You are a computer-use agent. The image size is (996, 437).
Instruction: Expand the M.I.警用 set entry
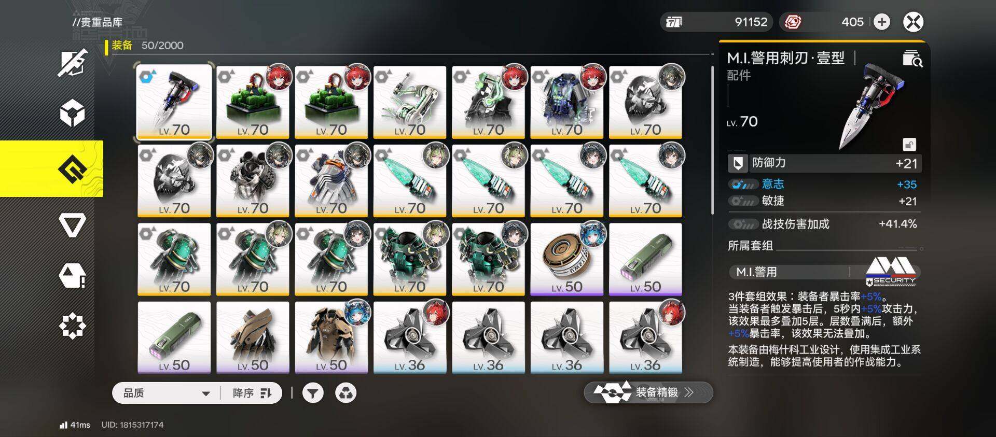824,272
